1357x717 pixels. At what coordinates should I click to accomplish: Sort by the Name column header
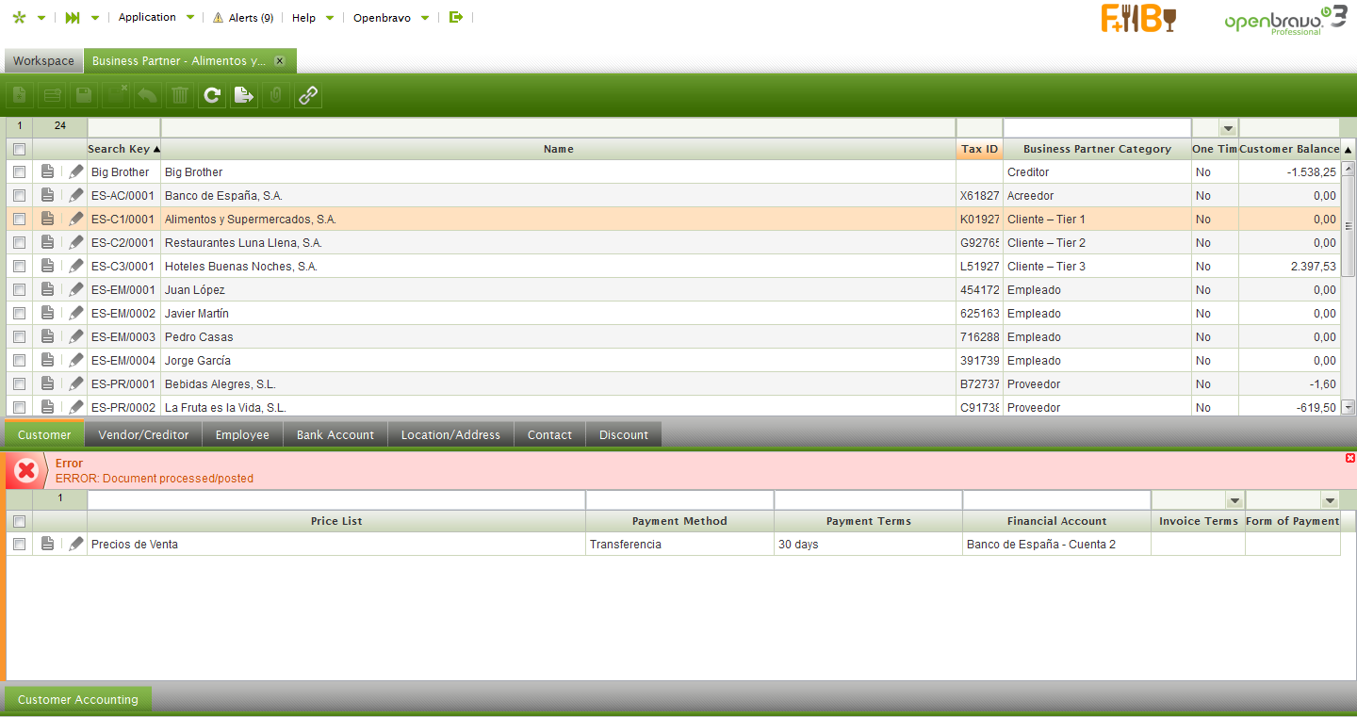point(558,149)
